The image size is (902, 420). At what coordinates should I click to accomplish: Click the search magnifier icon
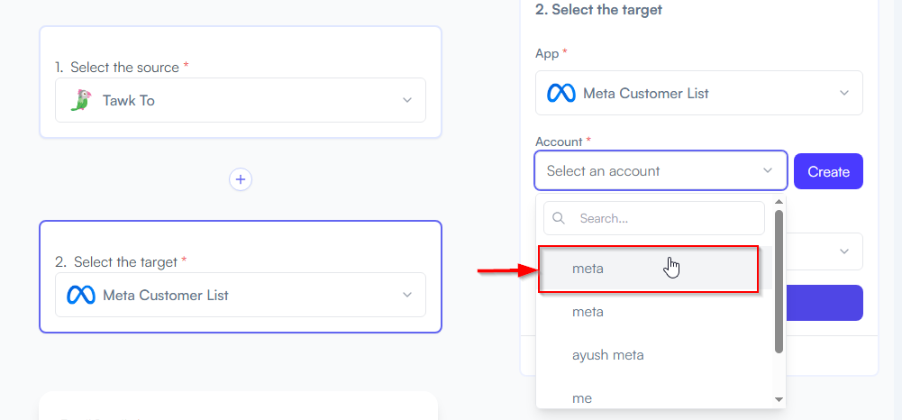[x=558, y=218]
